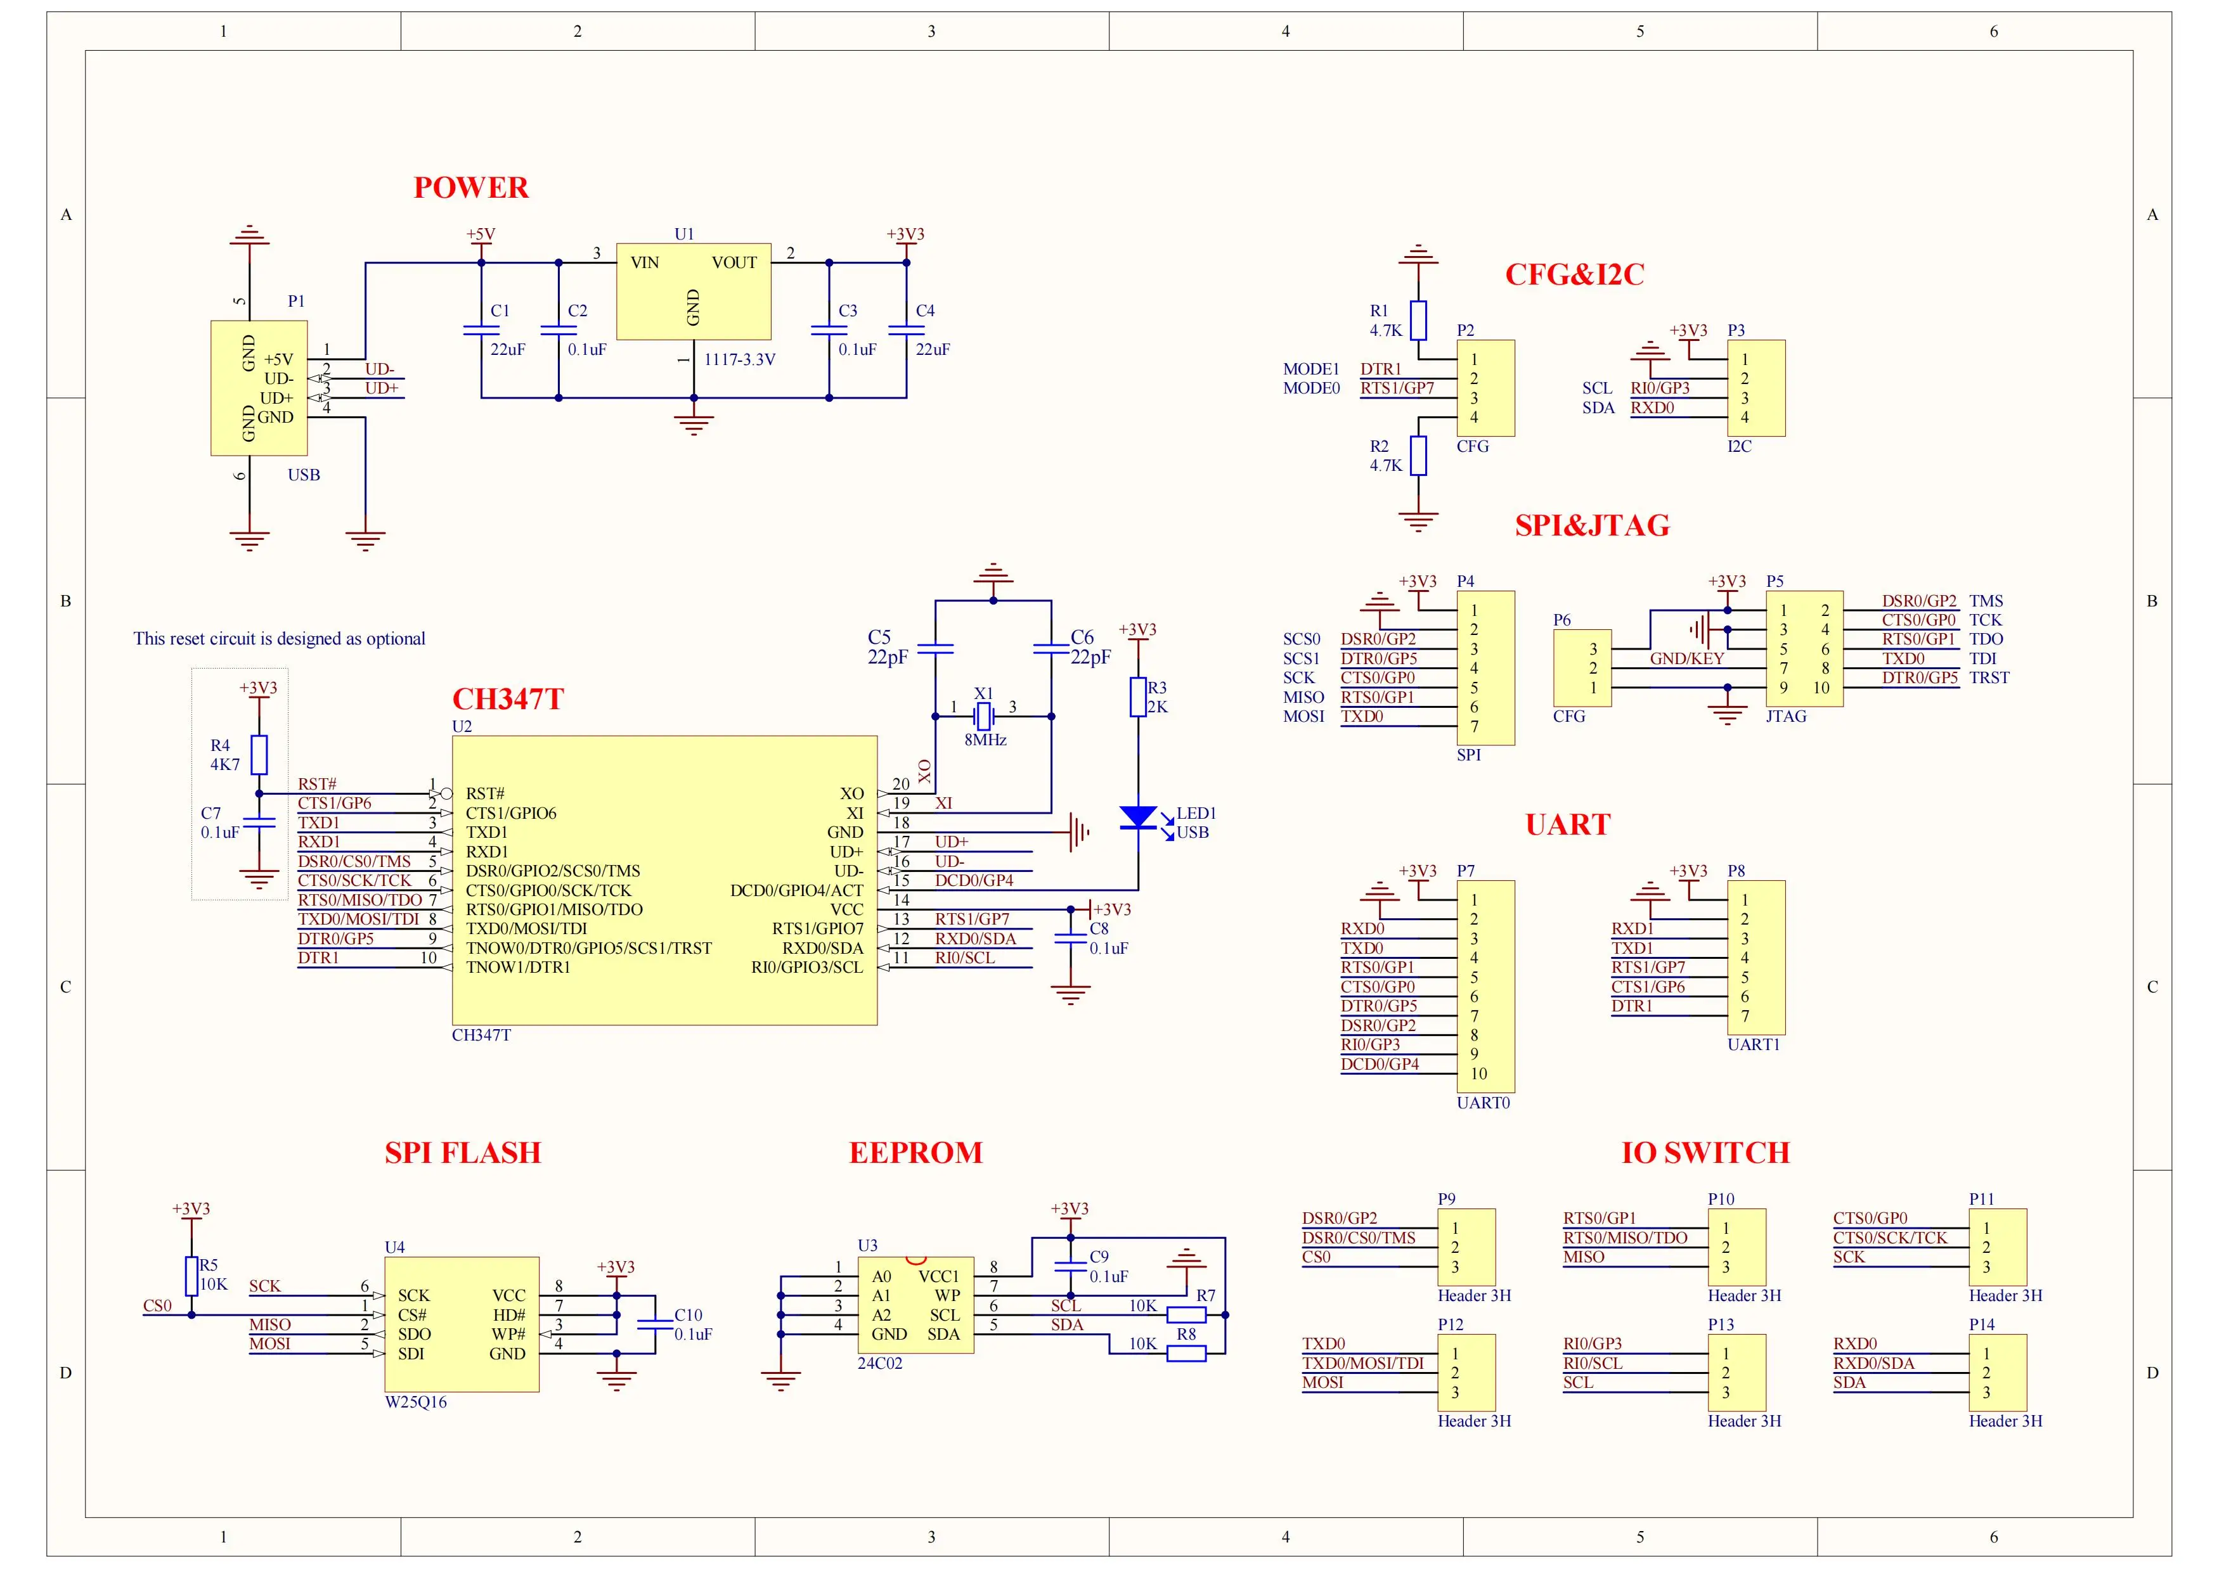Click the red POWER section title
Image resolution: width=2224 pixels, height=1571 pixels.
click(x=471, y=188)
